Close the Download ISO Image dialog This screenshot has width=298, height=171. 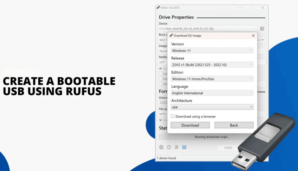(x=253, y=36)
